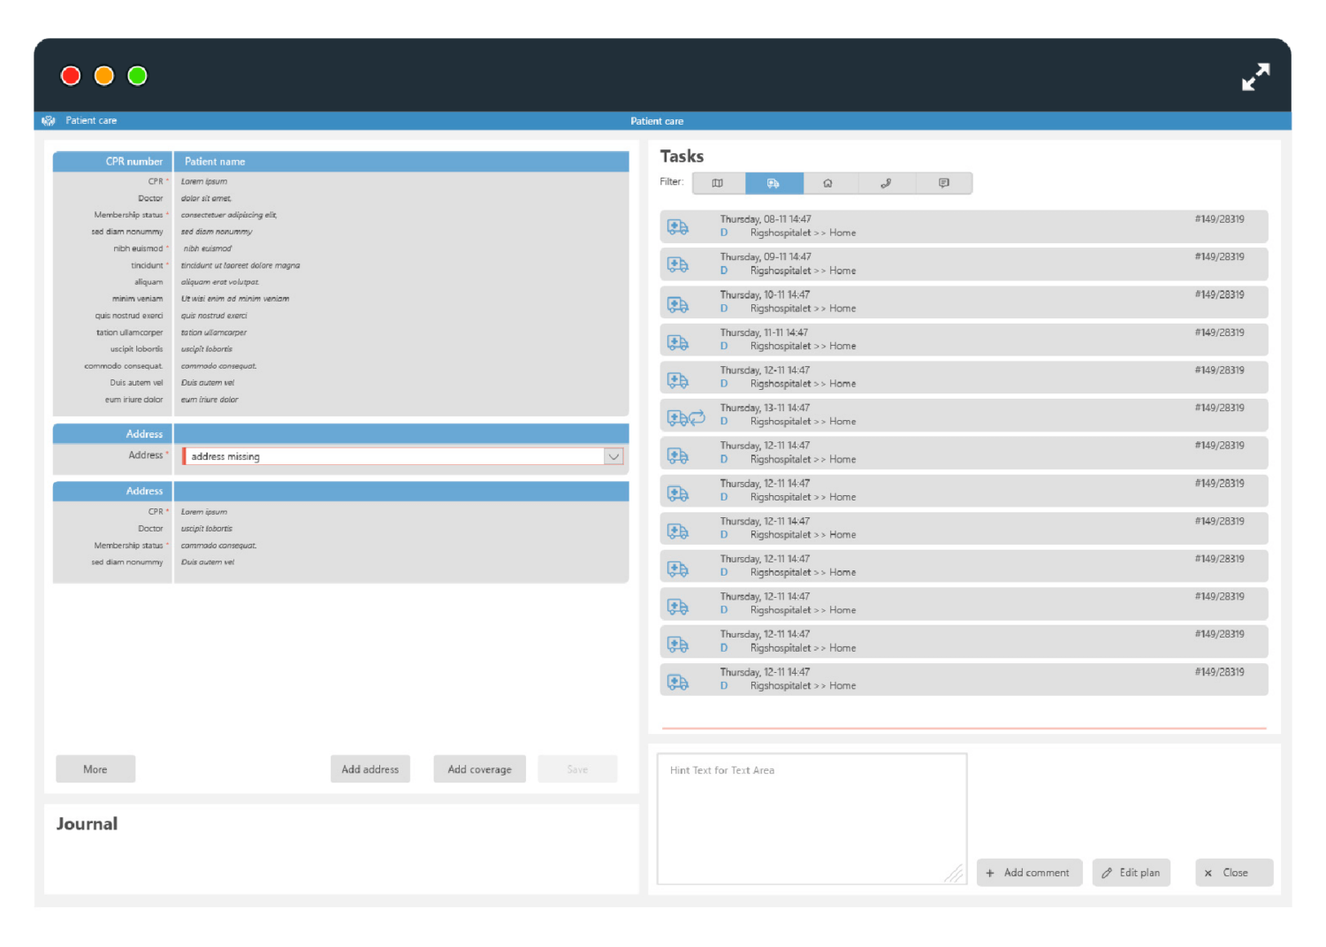Click Add comment with plus icon
The height and width of the screenshot is (947, 1326).
click(x=1029, y=873)
